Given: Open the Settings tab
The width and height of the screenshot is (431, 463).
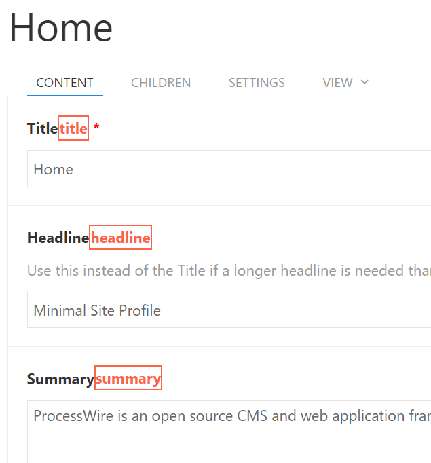Looking at the screenshot, I should (x=257, y=83).
